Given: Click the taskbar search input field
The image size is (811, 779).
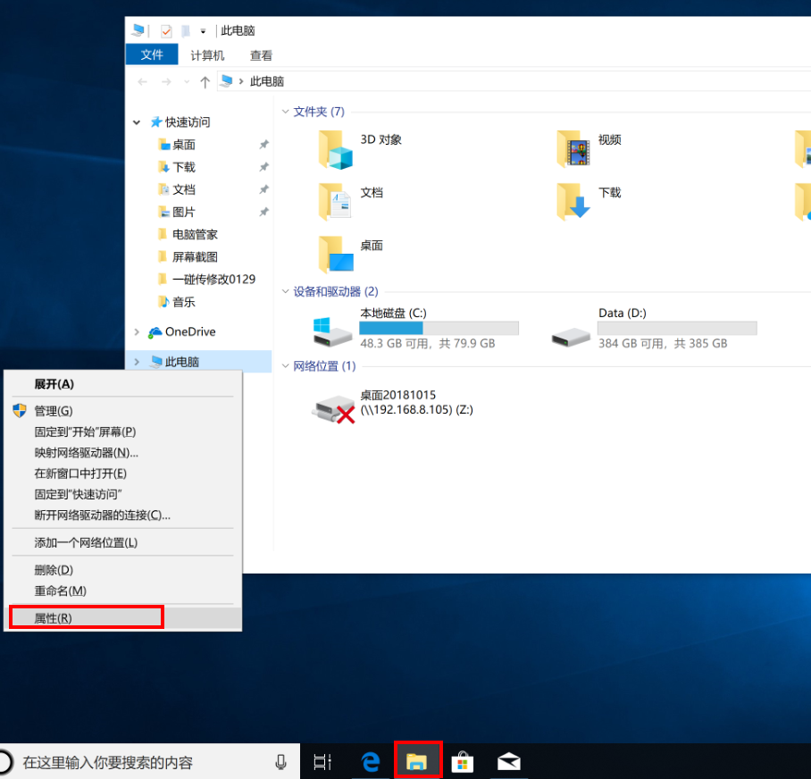Looking at the screenshot, I should click(143, 762).
